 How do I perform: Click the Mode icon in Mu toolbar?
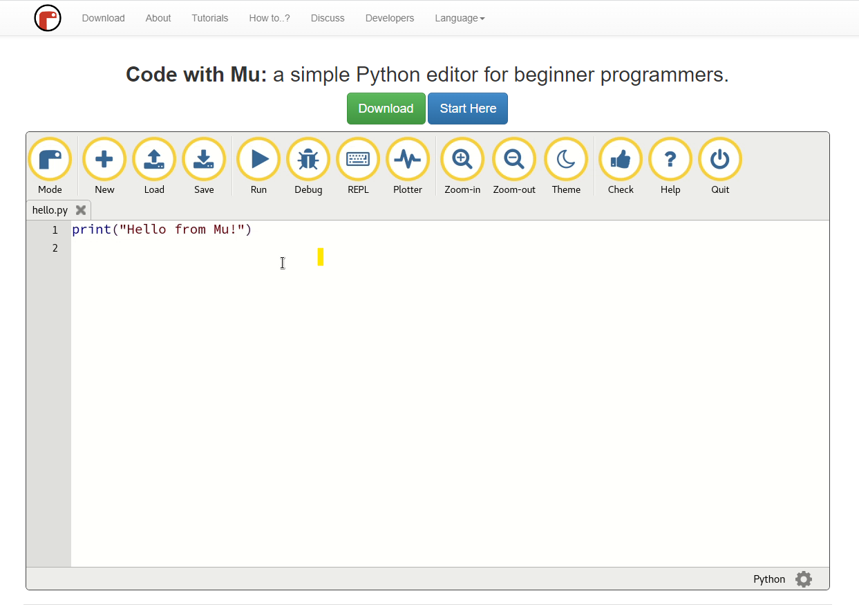tap(50, 160)
